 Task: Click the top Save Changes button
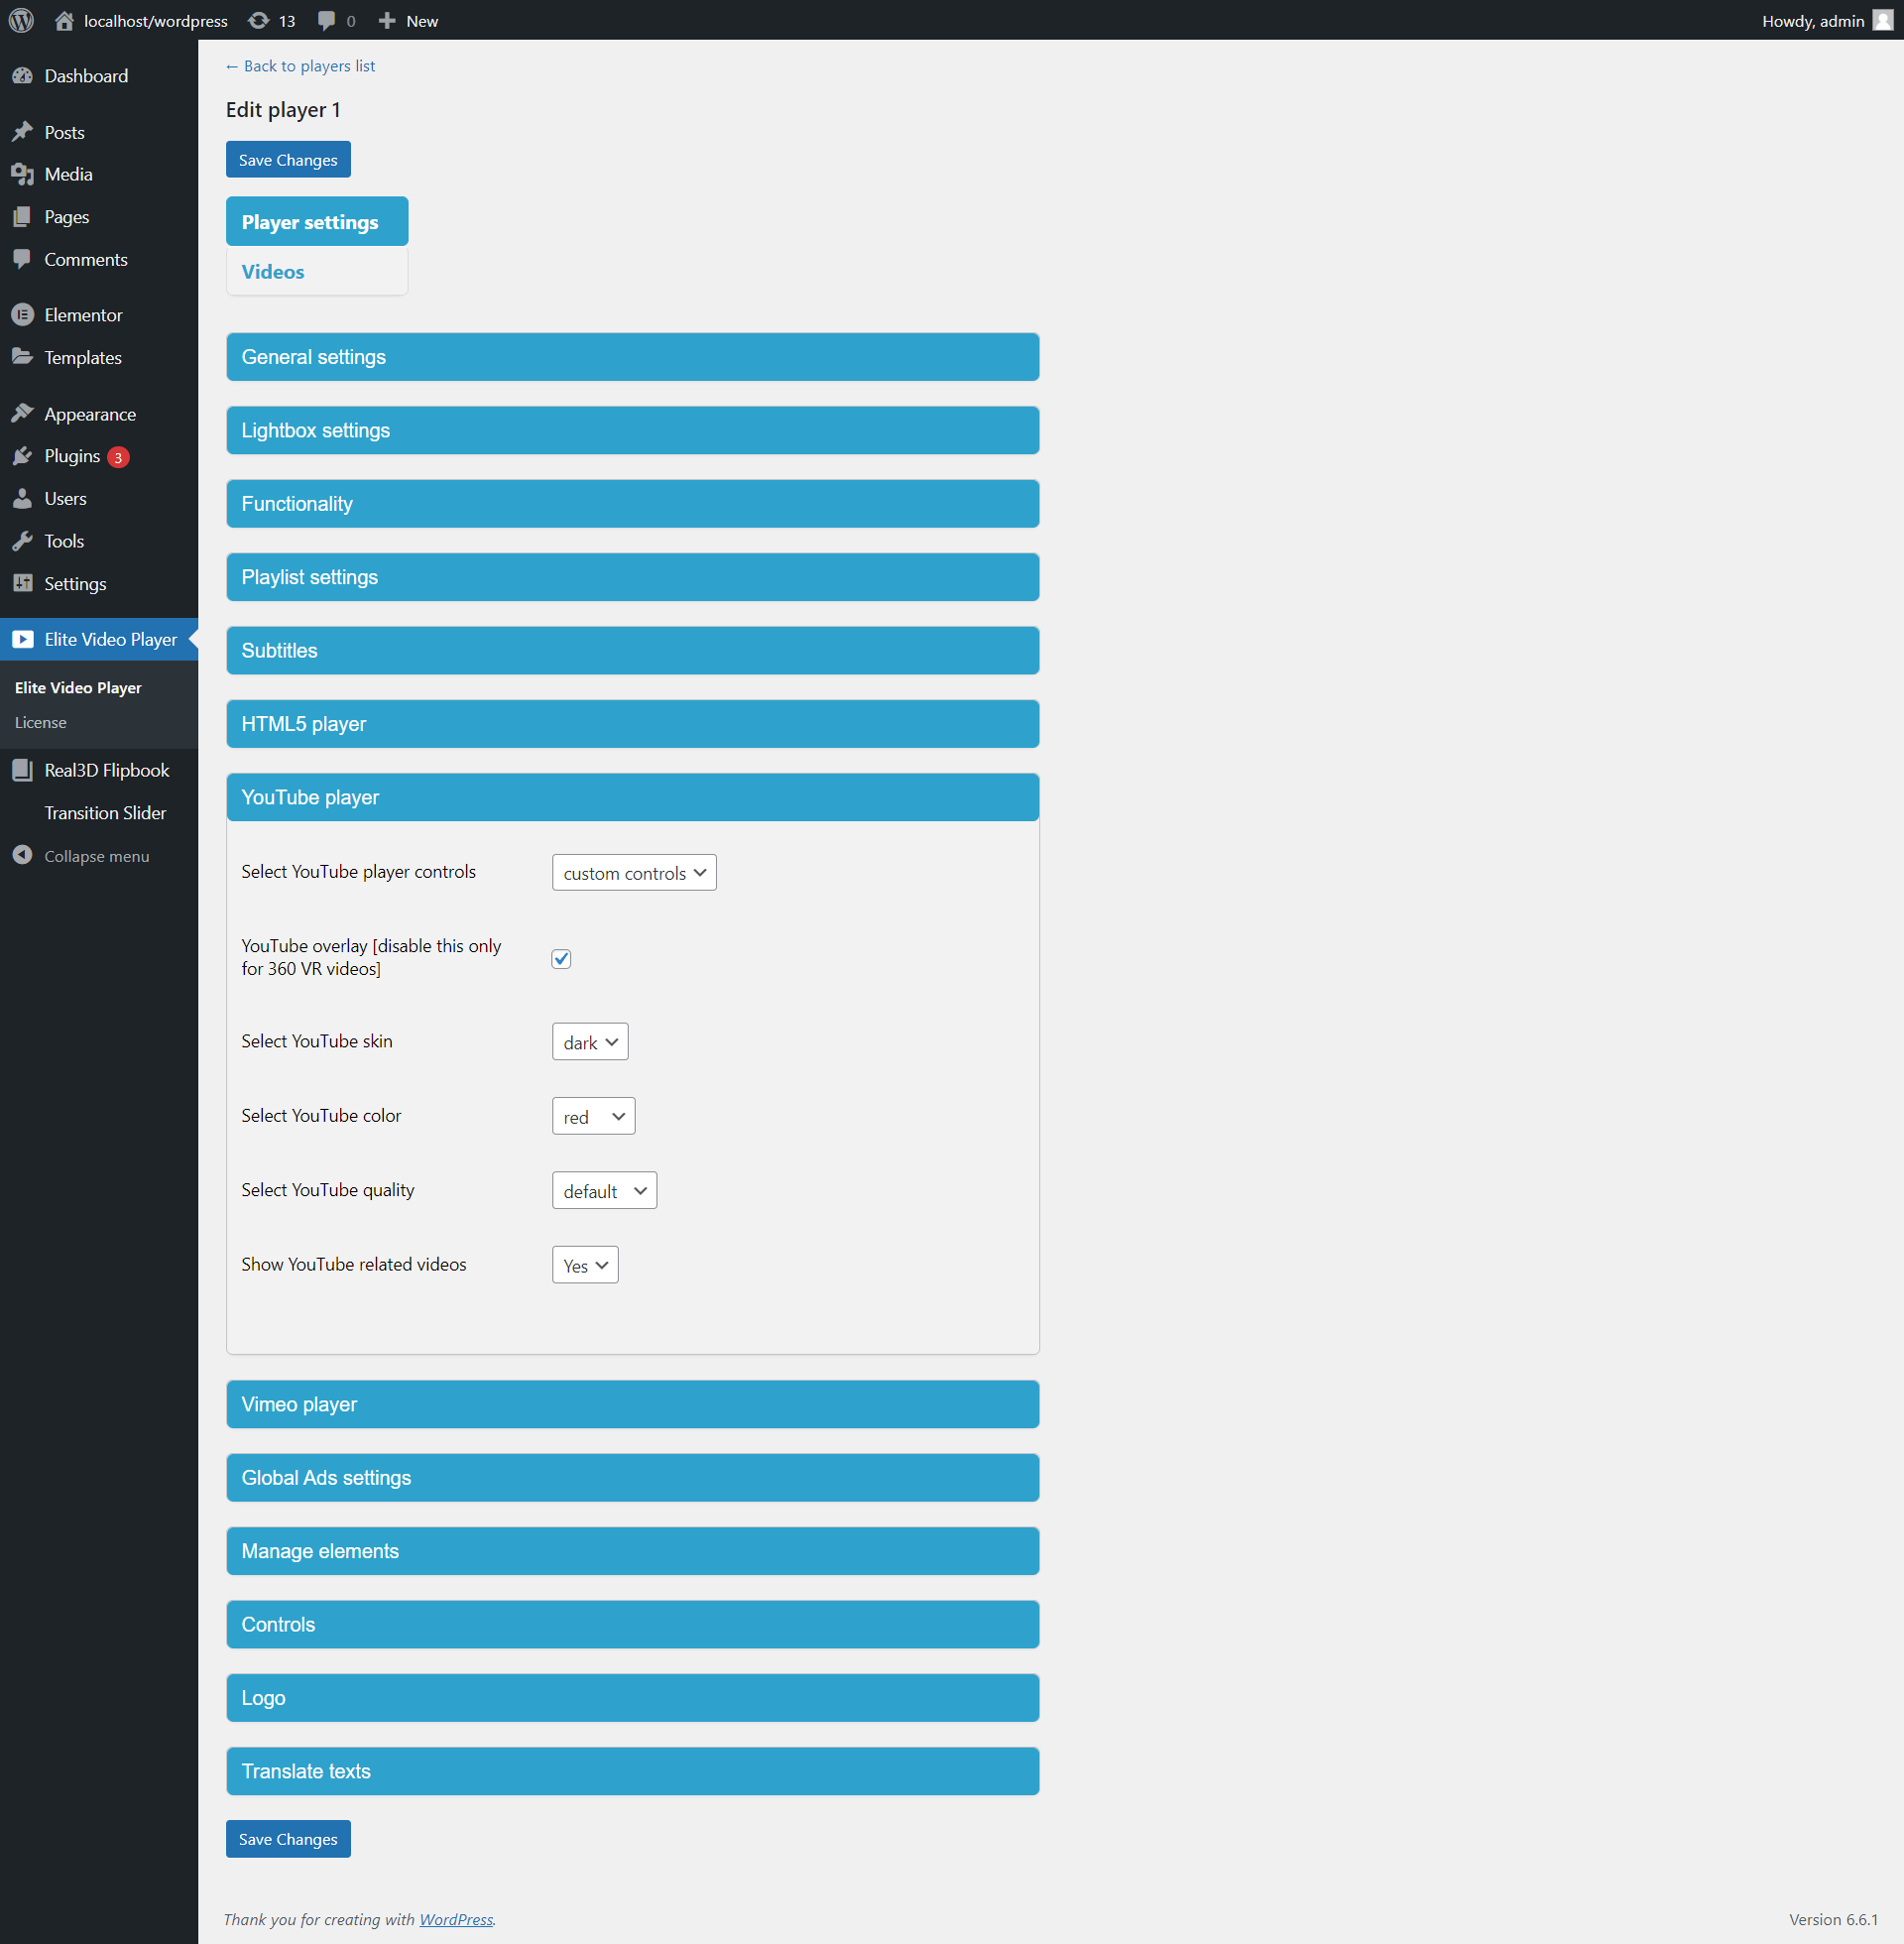(288, 160)
